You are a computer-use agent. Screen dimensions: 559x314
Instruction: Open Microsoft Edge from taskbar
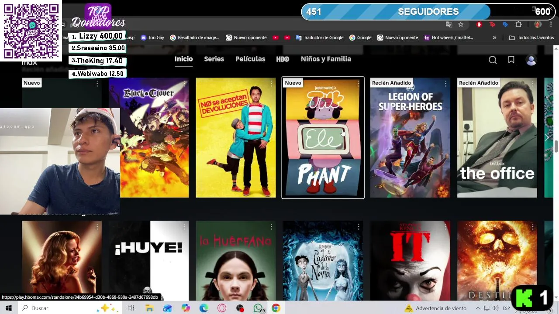(204, 308)
